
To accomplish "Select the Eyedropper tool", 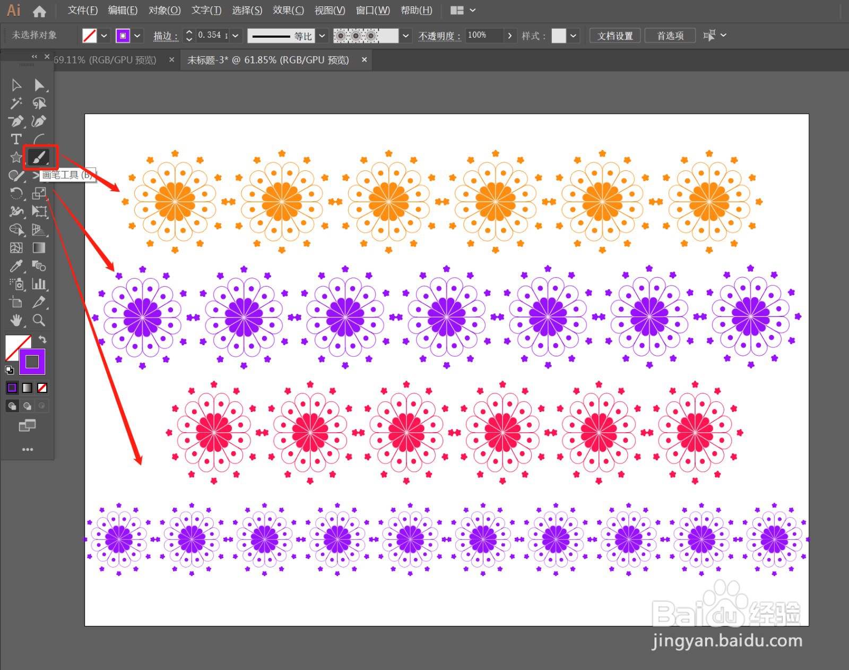I will click(x=16, y=265).
